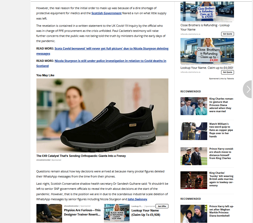Viewport: 253px width, 223px height.
Task: Click the Get Offer button
Action: (162, 206)
